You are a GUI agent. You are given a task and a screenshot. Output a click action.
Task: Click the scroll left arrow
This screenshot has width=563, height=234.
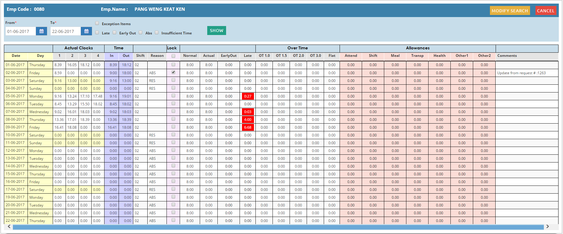[x=9, y=227]
